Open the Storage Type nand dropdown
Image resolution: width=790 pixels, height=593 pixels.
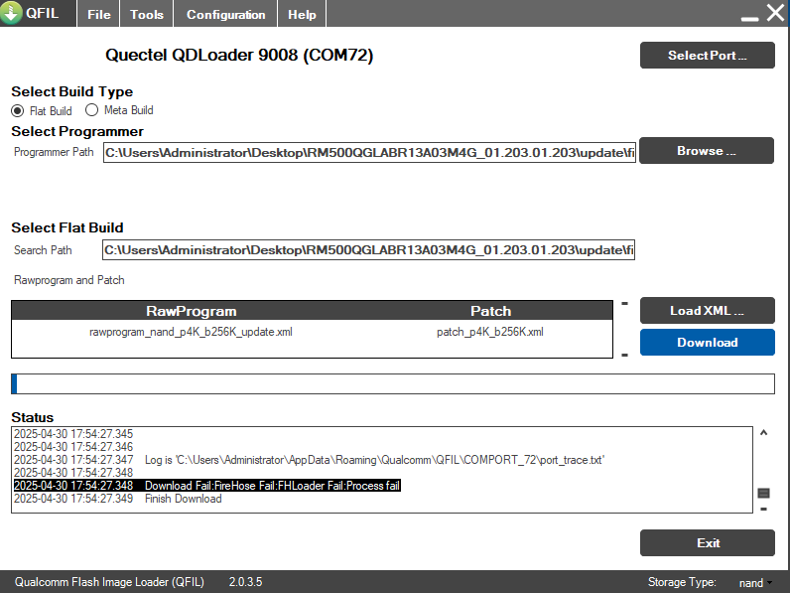[x=755, y=582]
